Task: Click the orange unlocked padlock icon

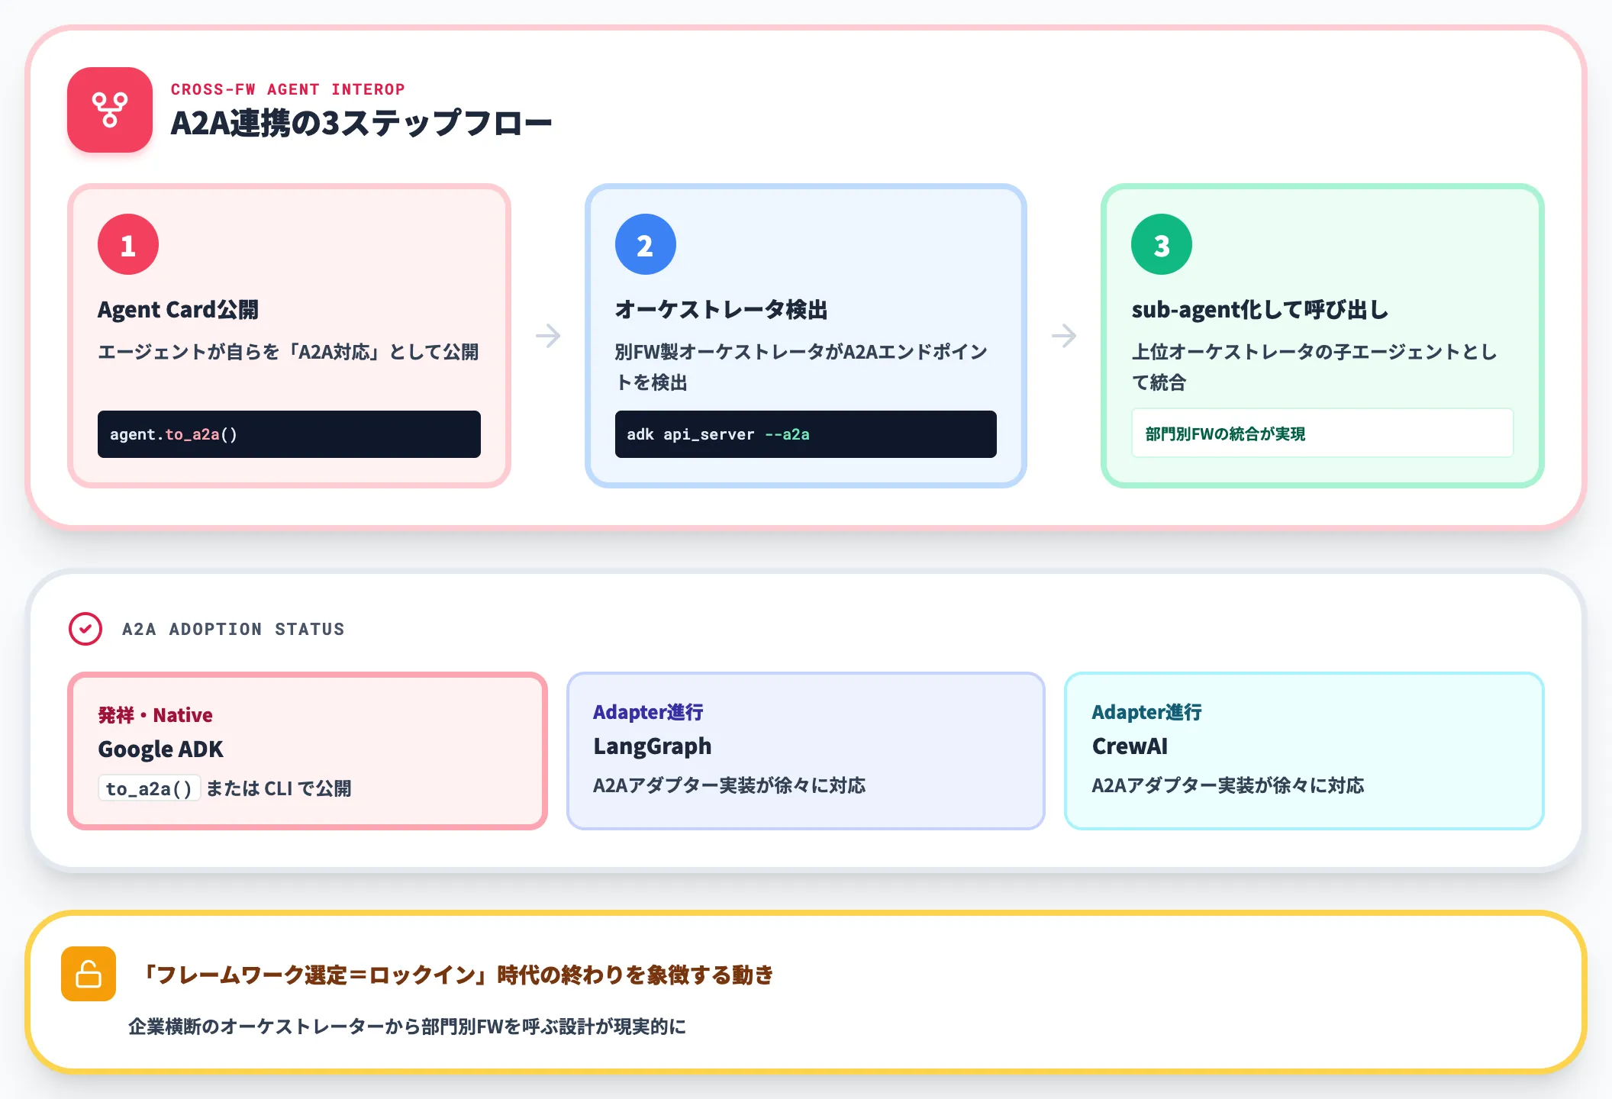Action: 89,974
